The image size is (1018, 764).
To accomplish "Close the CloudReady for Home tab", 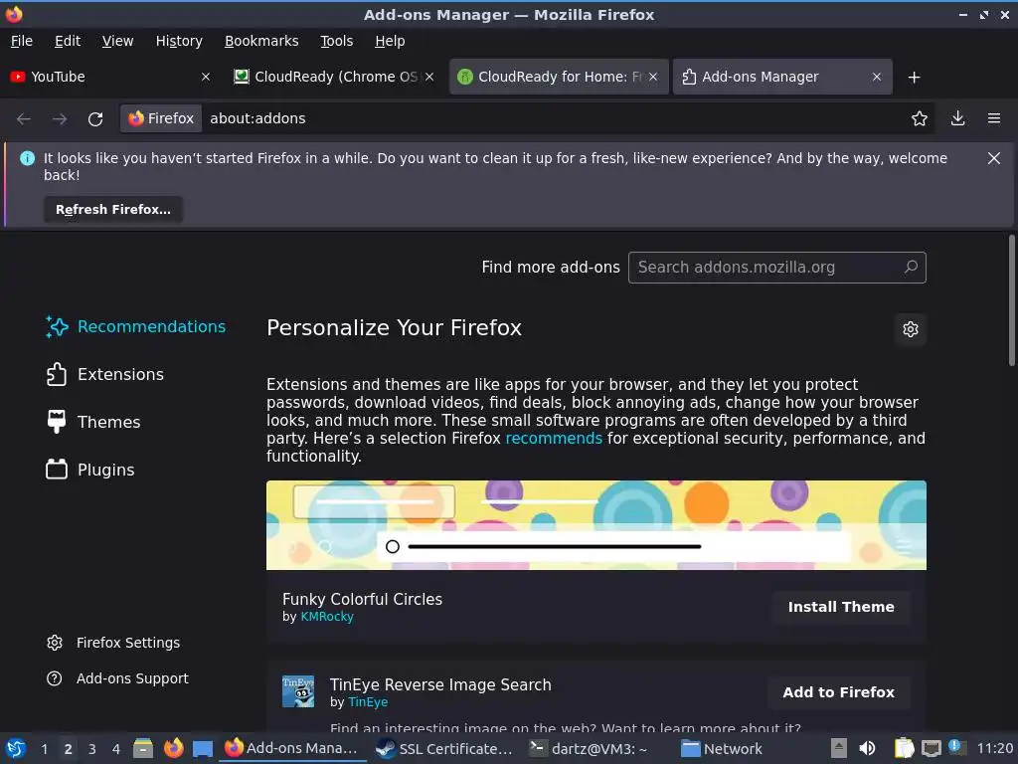I will click(x=653, y=77).
